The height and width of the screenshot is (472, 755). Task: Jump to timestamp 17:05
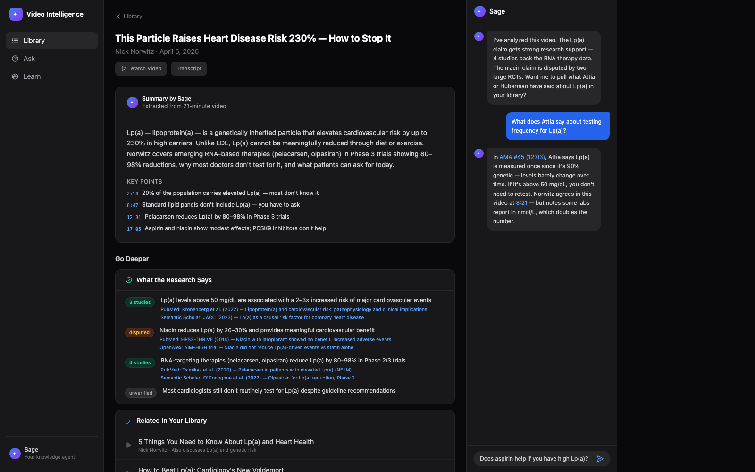tap(134, 229)
